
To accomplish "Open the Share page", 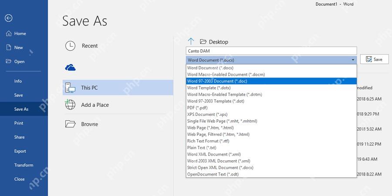I will point(20,137).
